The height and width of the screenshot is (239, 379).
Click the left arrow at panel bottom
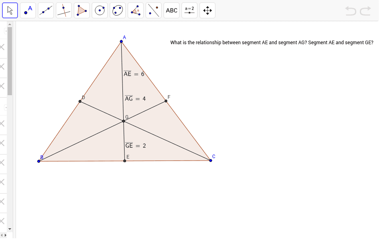point(2,235)
